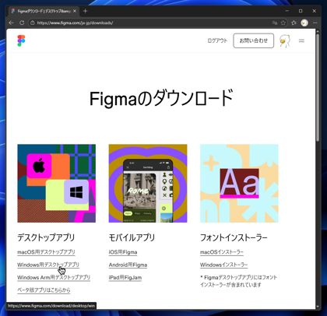Reload the page with refresh icon
Screen dimensions: 327x316
pyautogui.click(x=22, y=23)
